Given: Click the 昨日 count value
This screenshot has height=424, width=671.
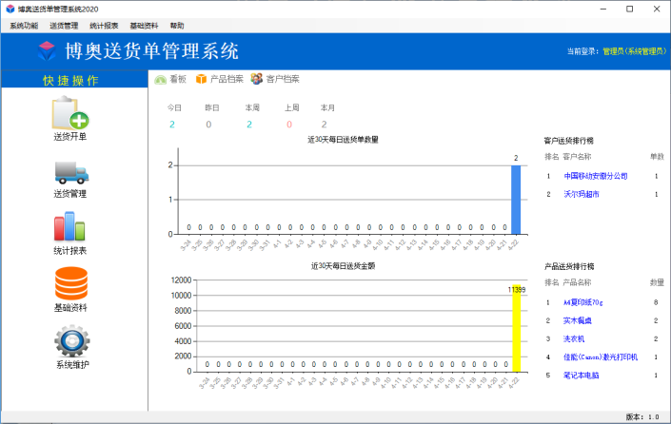Looking at the screenshot, I should [x=208, y=125].
